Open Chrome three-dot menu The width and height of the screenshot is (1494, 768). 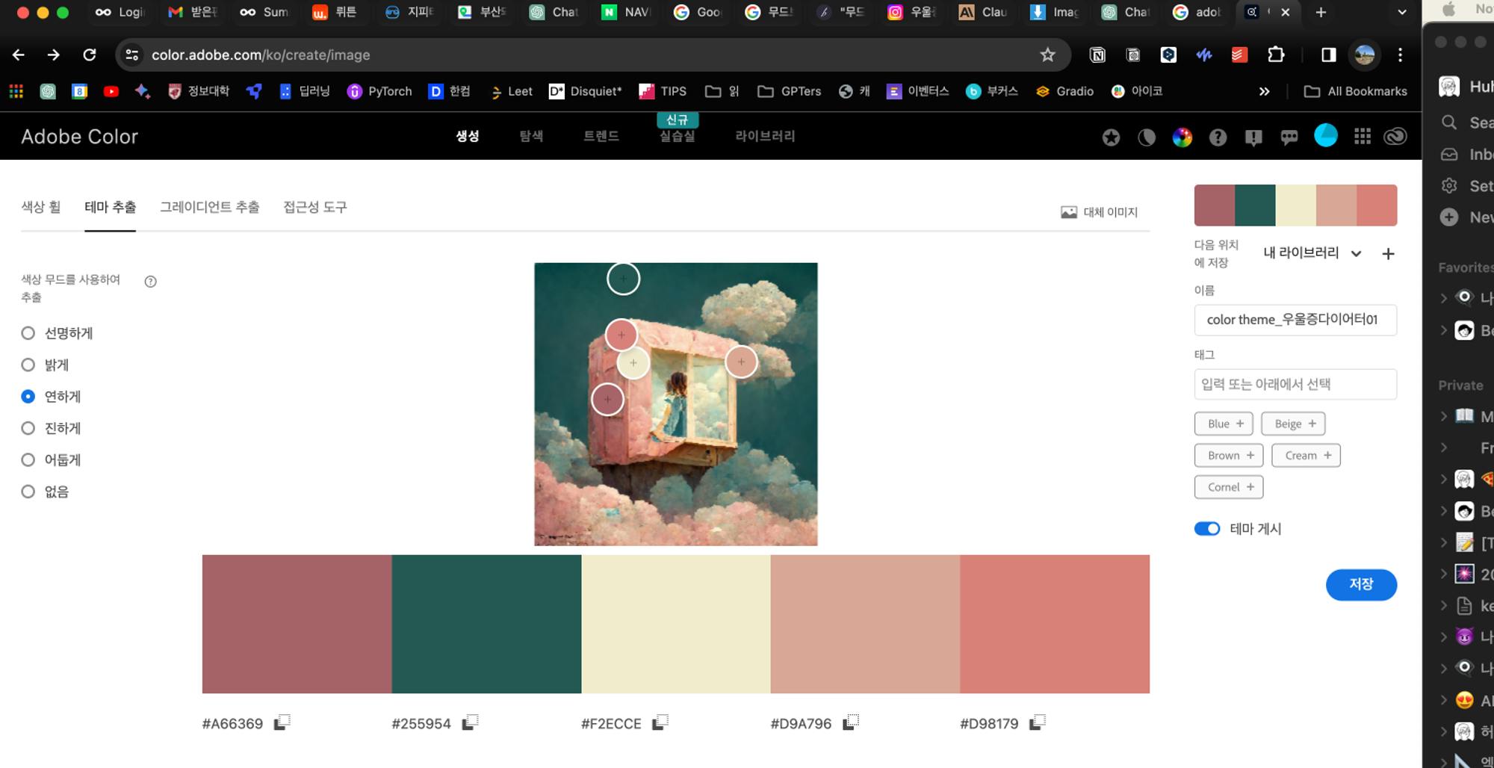click(x=1400, y=55)
